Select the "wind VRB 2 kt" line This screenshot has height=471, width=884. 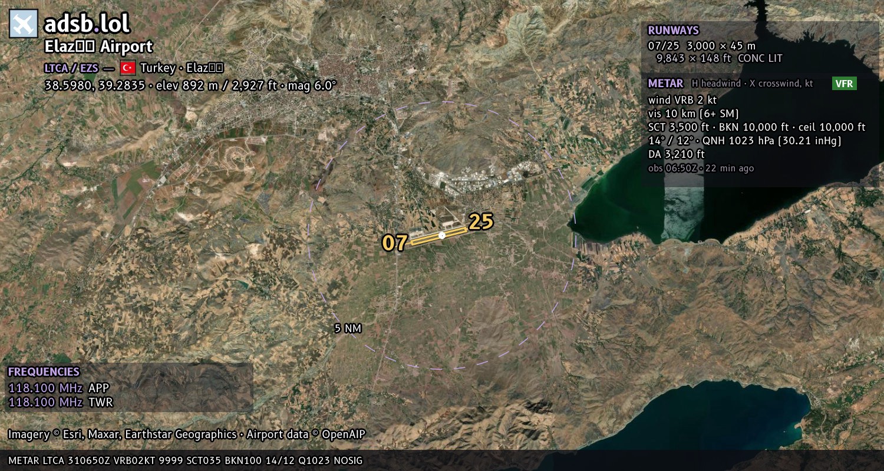point(682,100)
